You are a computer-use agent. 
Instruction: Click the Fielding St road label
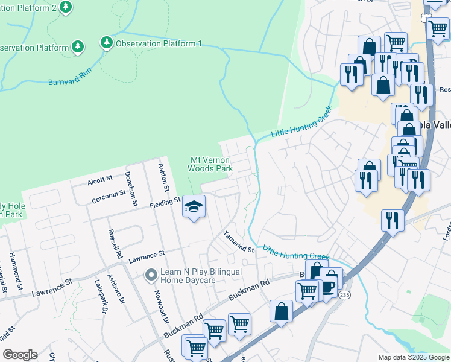click(165, 202)
